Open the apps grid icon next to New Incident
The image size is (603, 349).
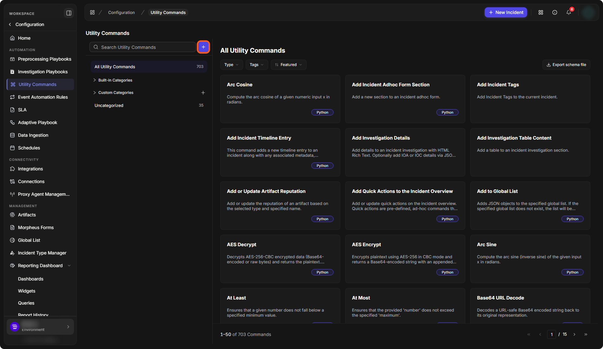pos(541,12)
